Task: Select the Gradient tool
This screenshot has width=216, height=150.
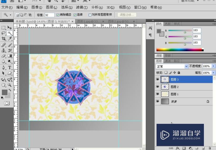Action: pos(9,56)
